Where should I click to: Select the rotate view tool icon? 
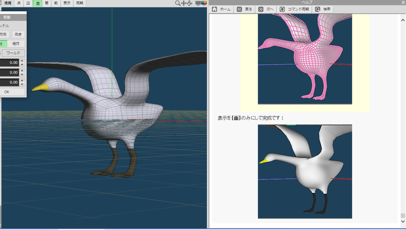(x=189, y=3)
